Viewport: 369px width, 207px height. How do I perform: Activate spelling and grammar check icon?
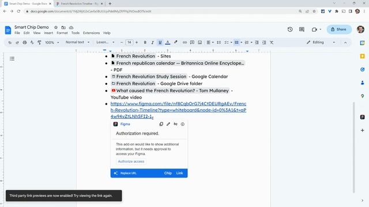click(x=32, y=43)
